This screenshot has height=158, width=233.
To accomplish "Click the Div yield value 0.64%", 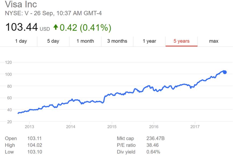I will [153, 152].
